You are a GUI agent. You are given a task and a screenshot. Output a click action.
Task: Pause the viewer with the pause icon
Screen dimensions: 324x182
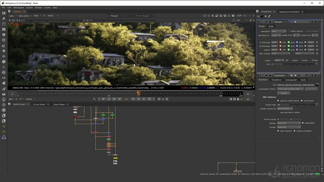(x=233, y=16)
